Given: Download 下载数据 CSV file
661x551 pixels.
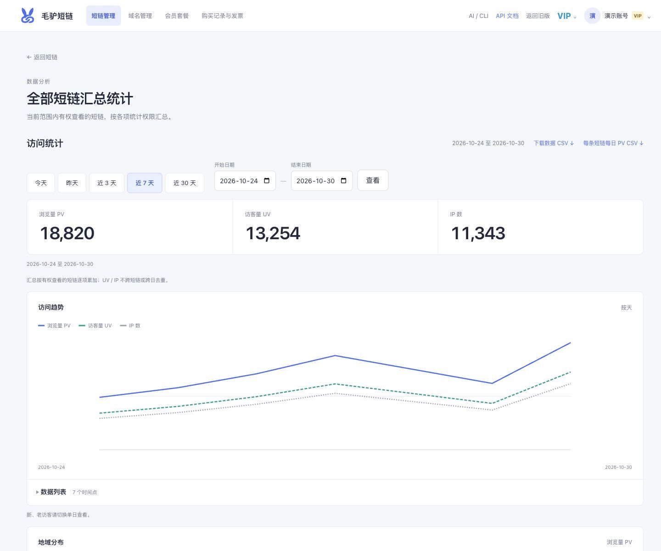Looking at the screenshot, I should pyautogui.click(x=554, y=143).
